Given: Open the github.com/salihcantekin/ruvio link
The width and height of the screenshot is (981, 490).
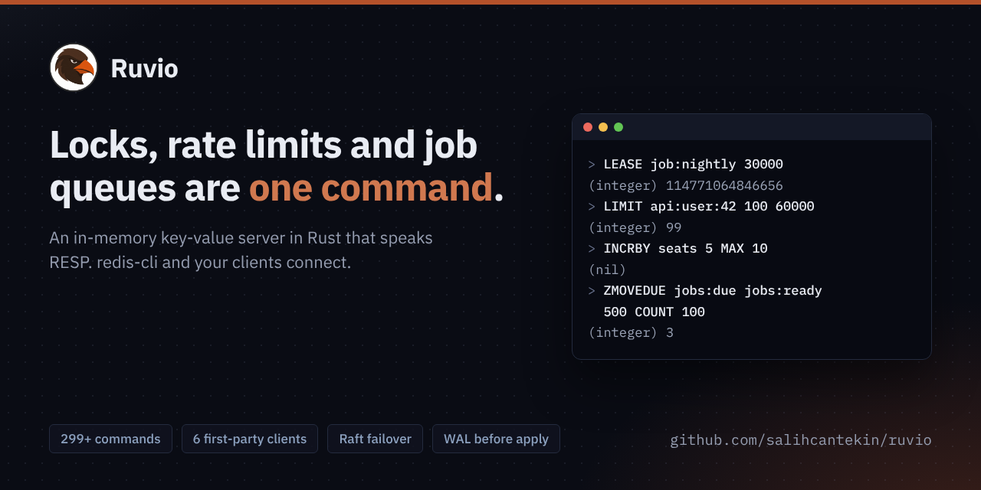Looking at the screenshot, I should [x=801, y=440].
